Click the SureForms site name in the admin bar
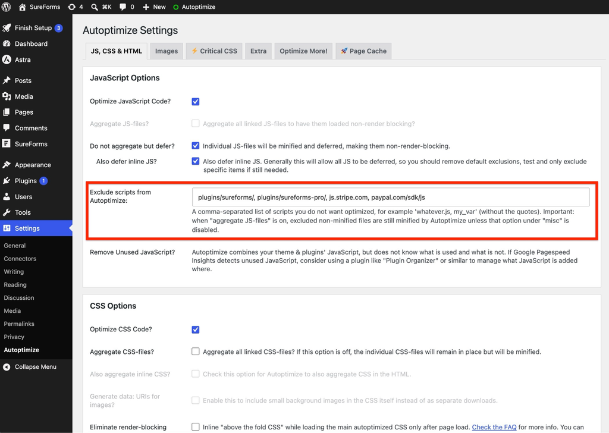Screen dimensions: 609x433 (x=45, y=7)
